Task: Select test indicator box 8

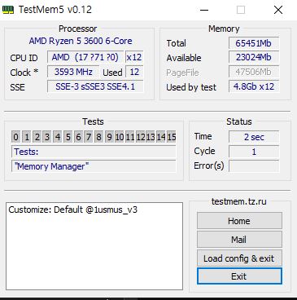Action: (98, 137)
